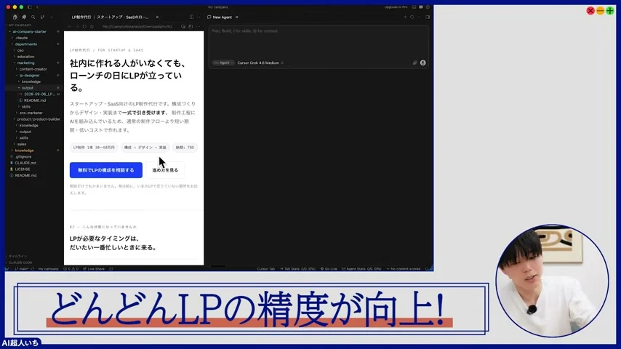Click the microphone voice input button
This screenshot has width=621, height=349.
[423, 63]
